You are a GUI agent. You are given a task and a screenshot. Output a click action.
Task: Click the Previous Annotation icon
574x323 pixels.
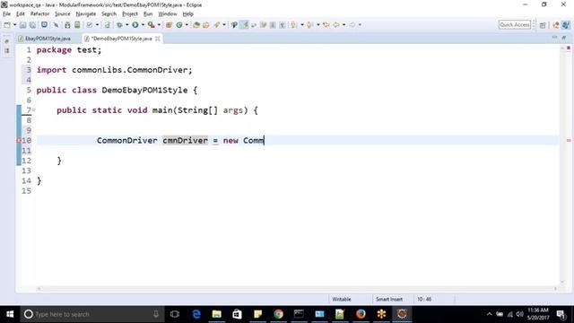(309, 25)
